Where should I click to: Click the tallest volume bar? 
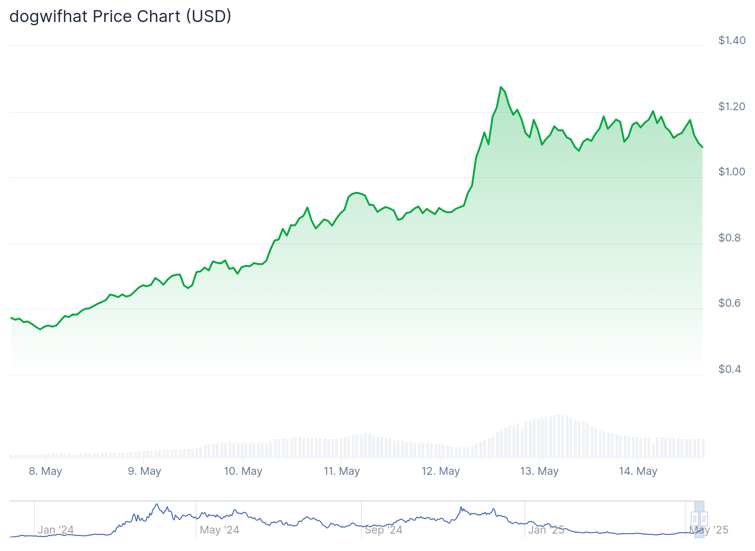[559, 436]
